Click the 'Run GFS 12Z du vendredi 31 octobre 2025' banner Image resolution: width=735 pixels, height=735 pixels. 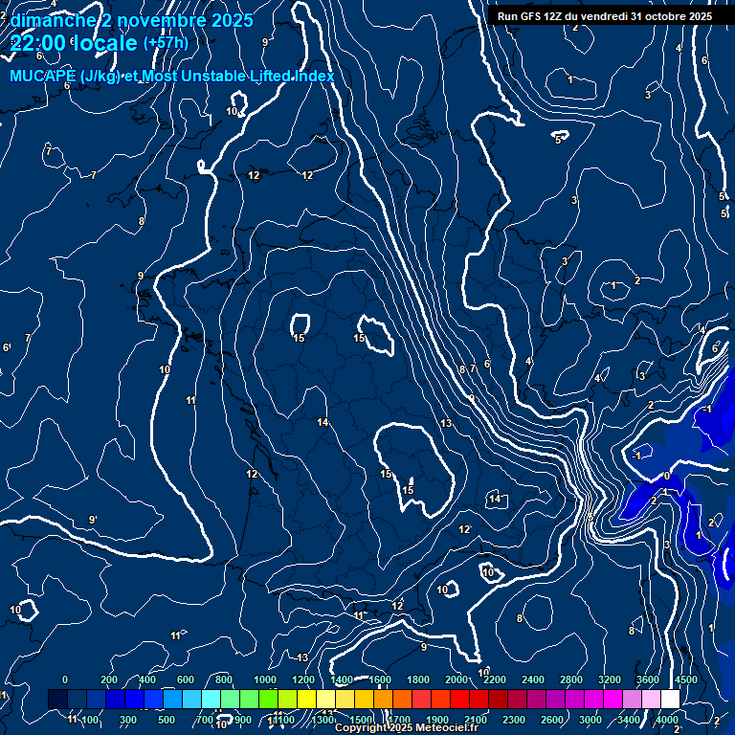click(x=605, y=16)
